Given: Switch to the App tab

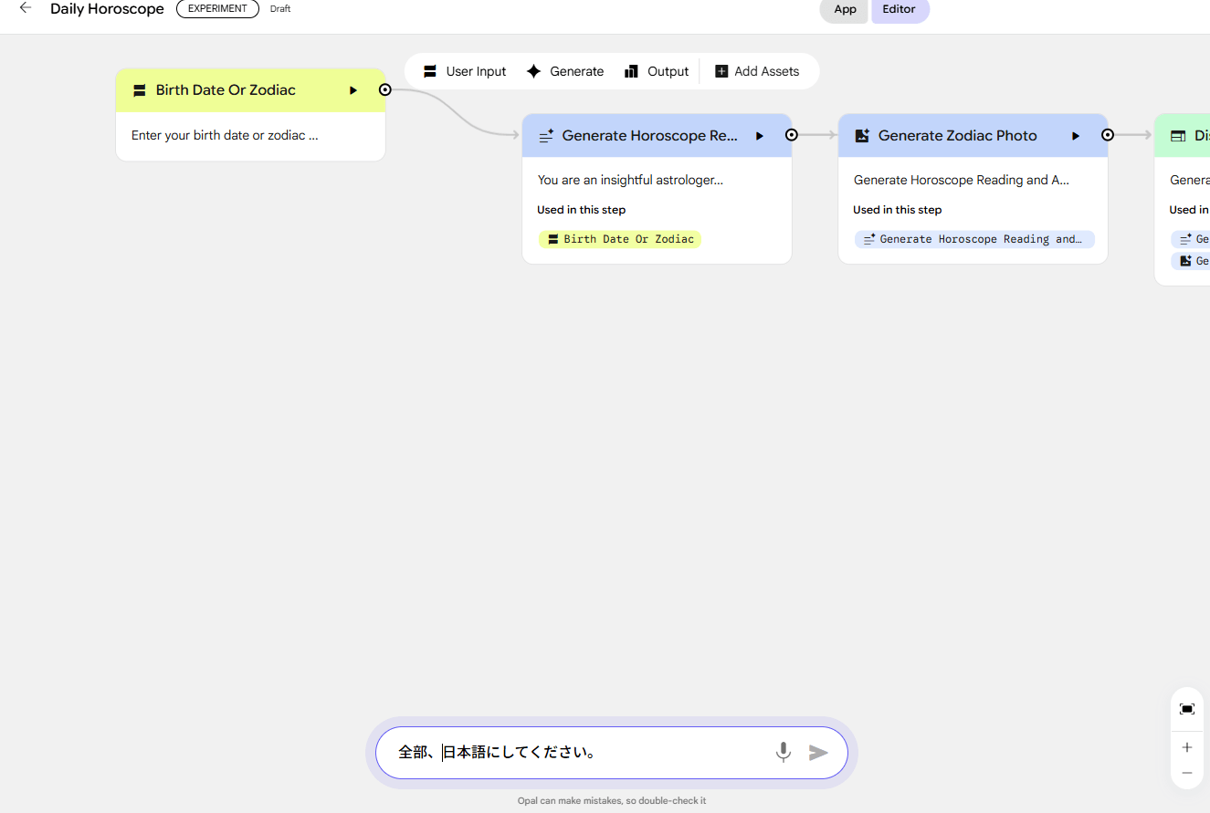Looking at the screenshot, I should 845,9.
